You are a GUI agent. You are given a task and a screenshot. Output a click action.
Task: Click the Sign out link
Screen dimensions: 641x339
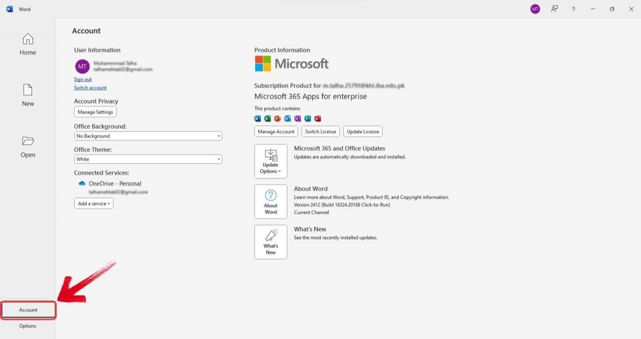83,79
